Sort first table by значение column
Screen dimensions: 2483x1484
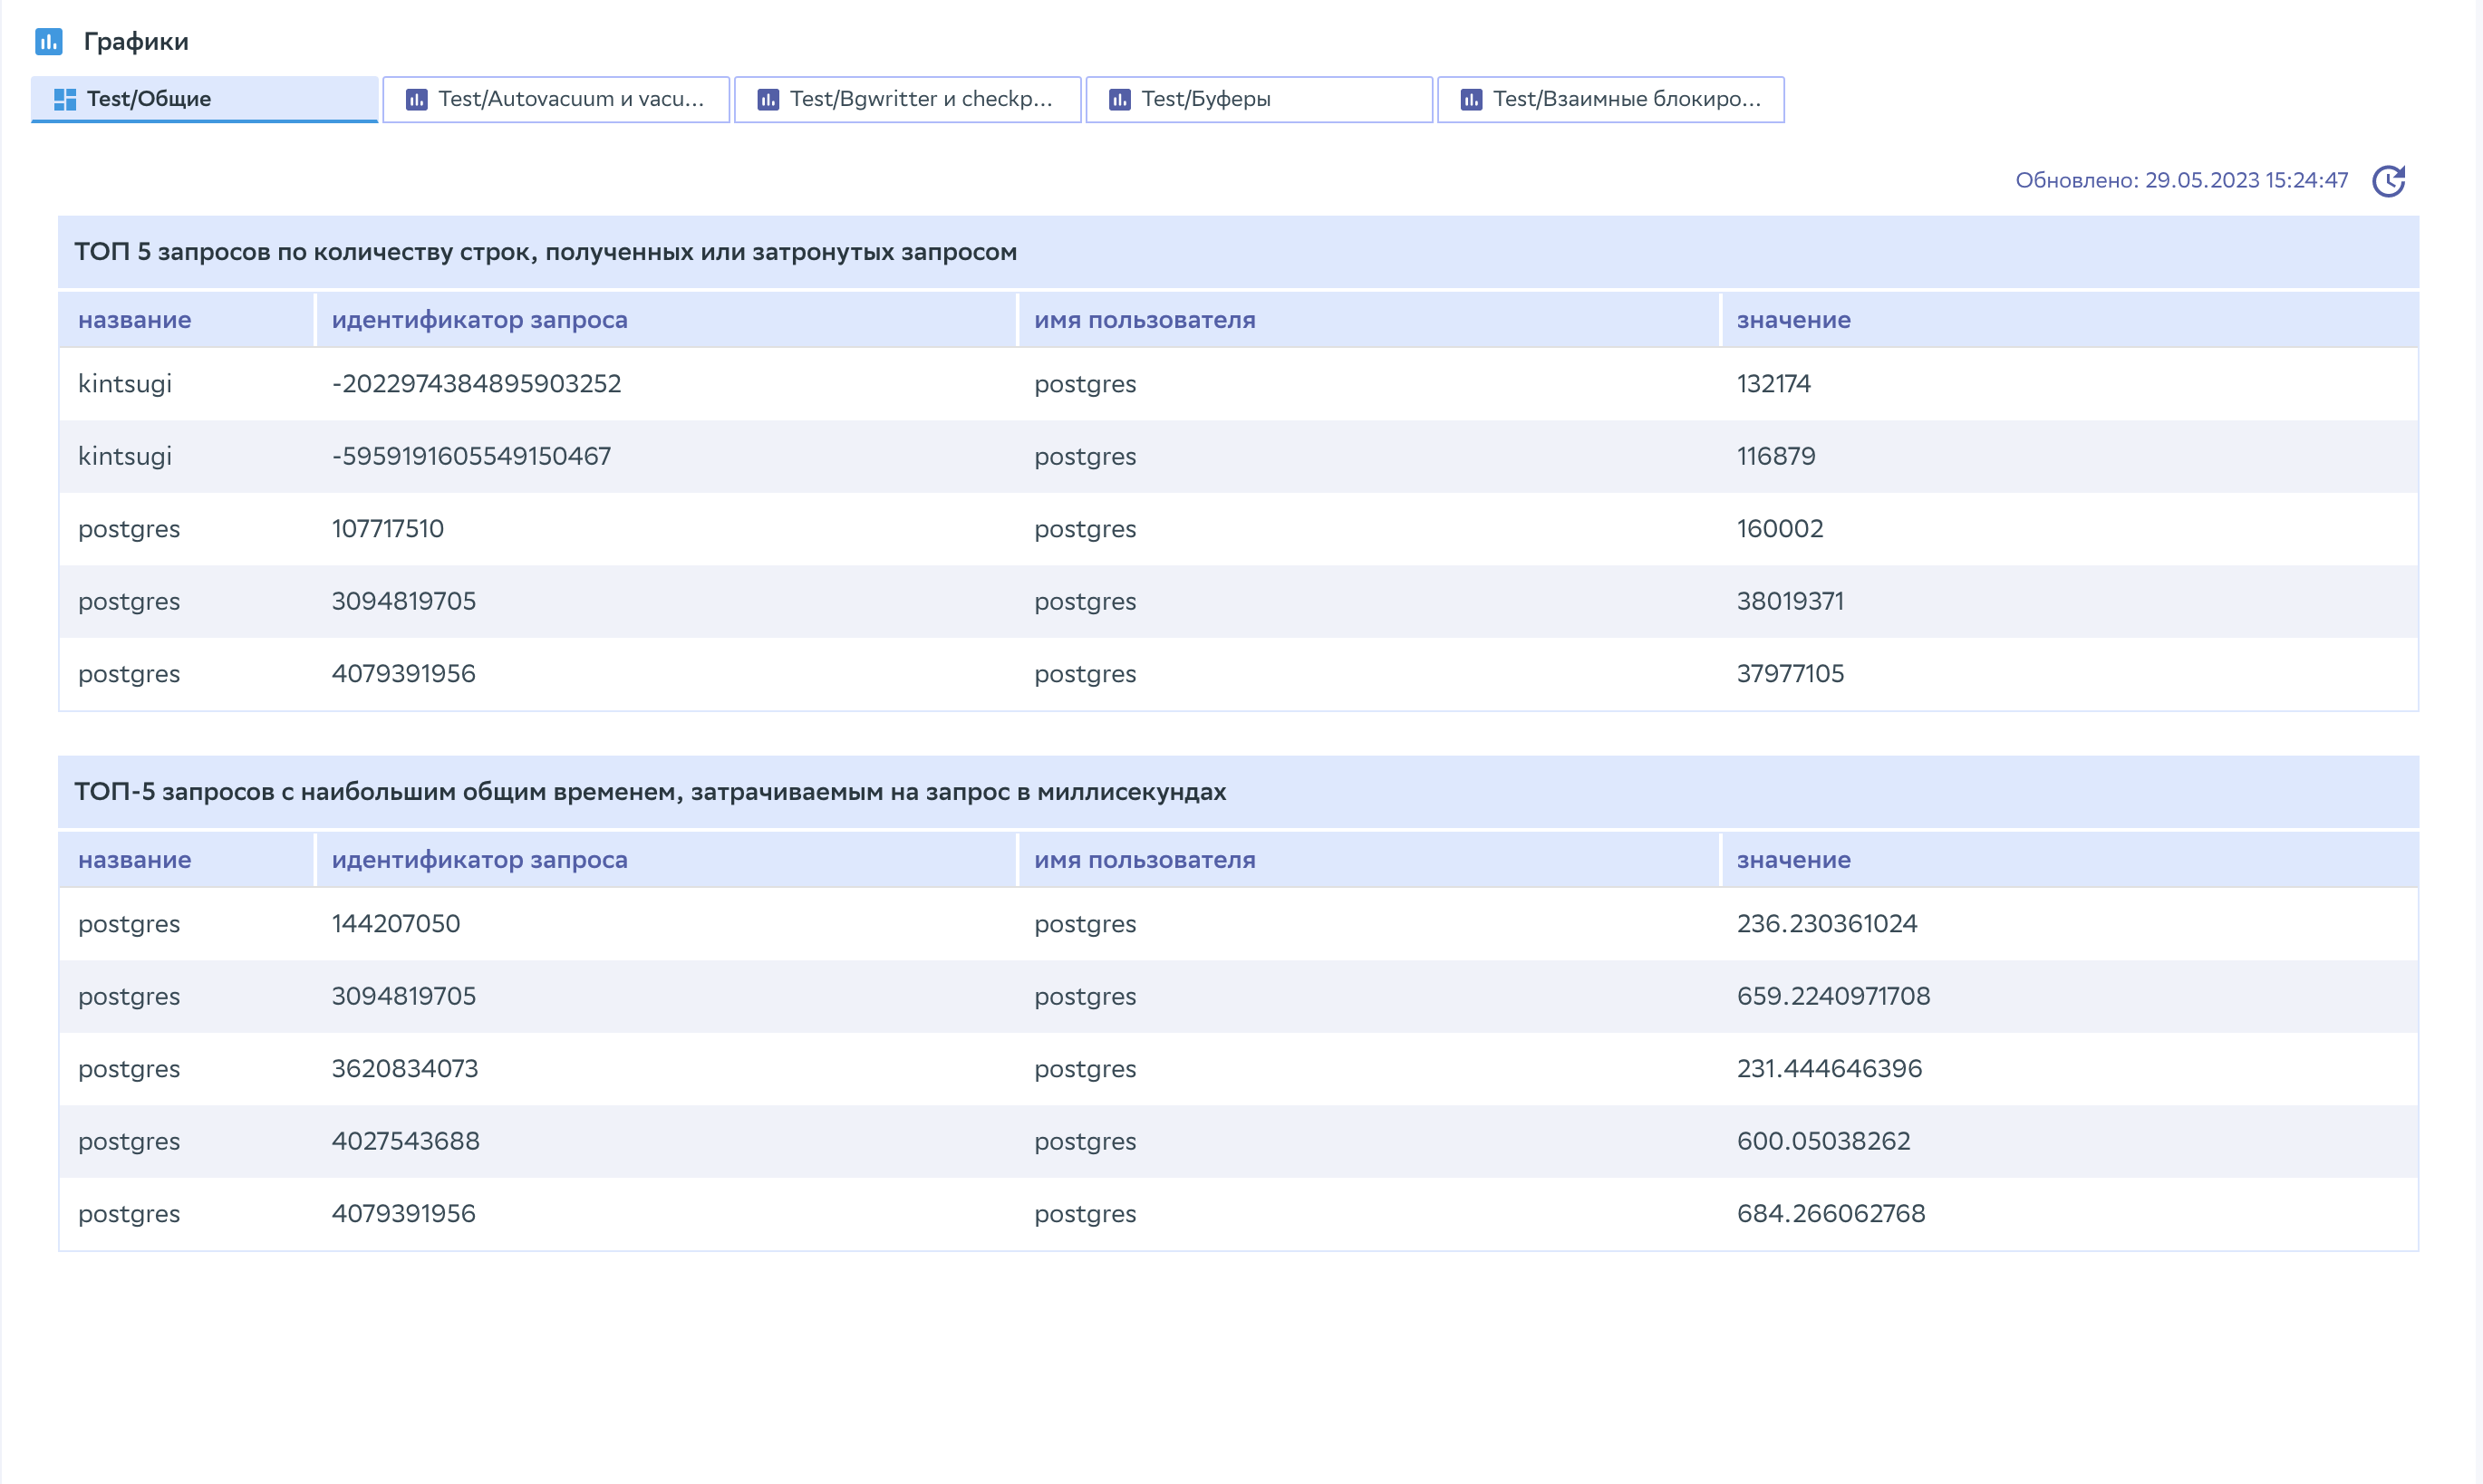(x=1793, y=320)
